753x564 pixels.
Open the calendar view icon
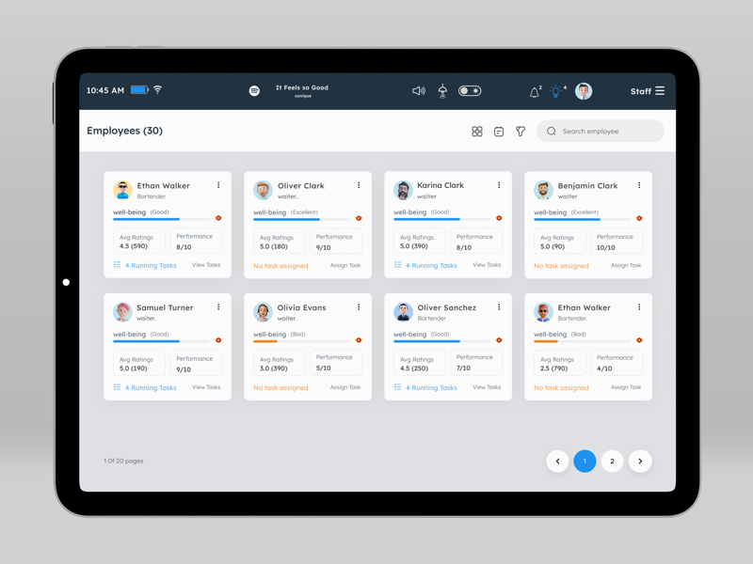(499, 132)
